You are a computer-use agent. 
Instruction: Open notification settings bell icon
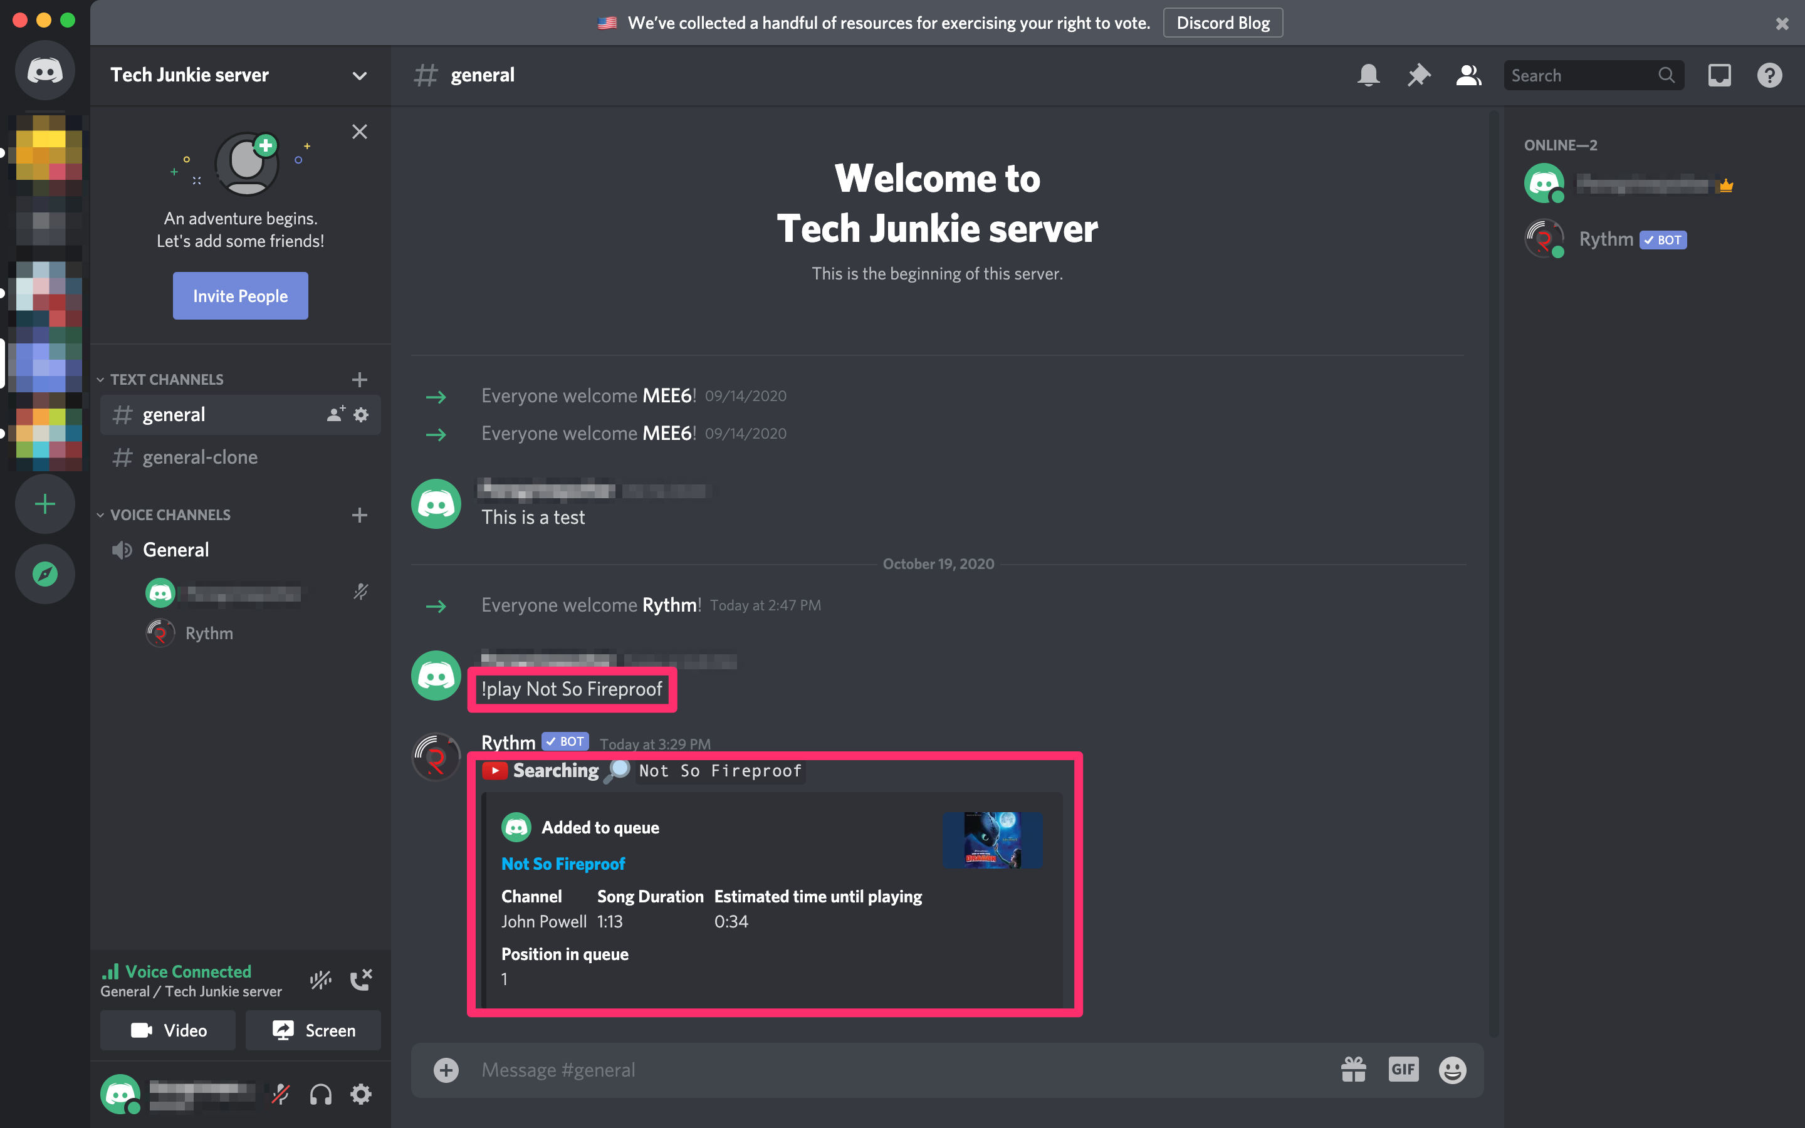[x=1368, y=75]
